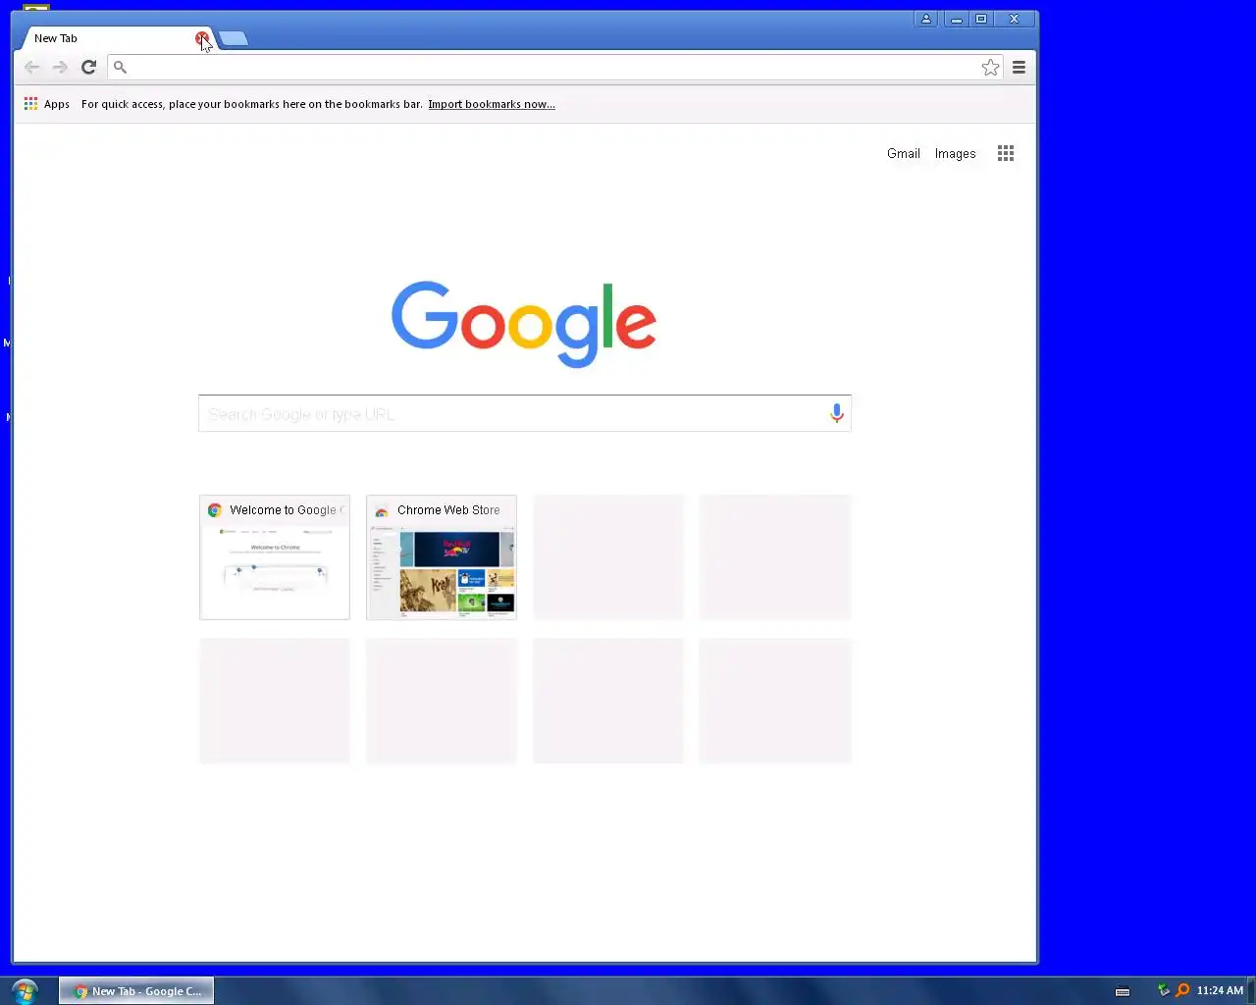Maximize the Chrome window

point(981,19)
